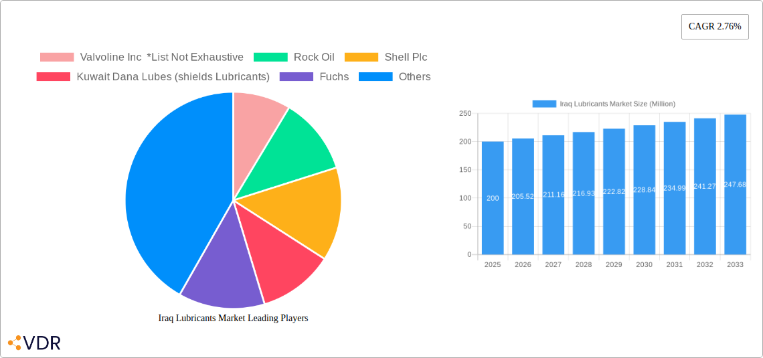Click the 2031 bar showing 234.99
The image size is (763, 358).
tap(675, 188)
